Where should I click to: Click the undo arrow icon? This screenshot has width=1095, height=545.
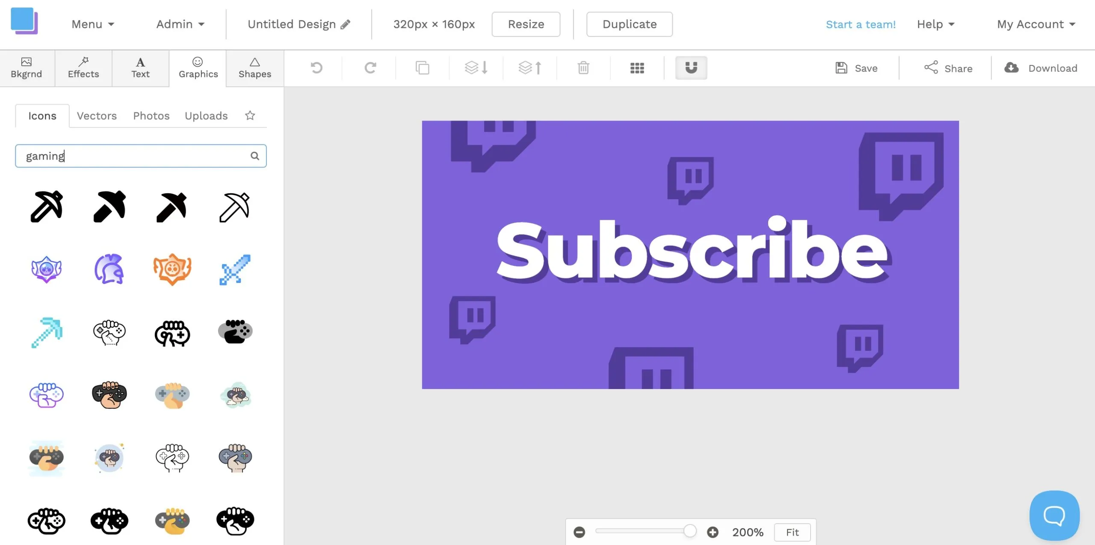tap(317, 68)
